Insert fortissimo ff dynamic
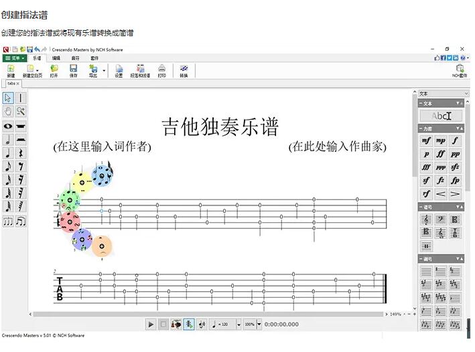 440,154
